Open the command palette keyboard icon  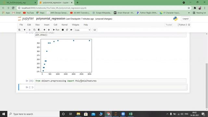pyautogui.click(x=95, y=30)
